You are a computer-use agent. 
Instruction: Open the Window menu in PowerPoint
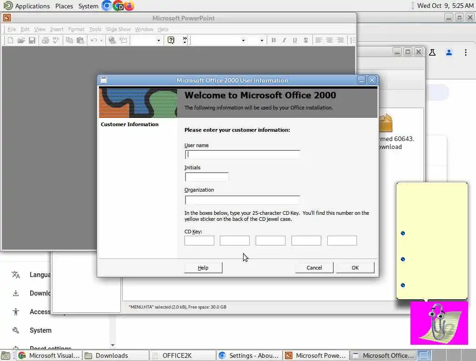(144, 29)
